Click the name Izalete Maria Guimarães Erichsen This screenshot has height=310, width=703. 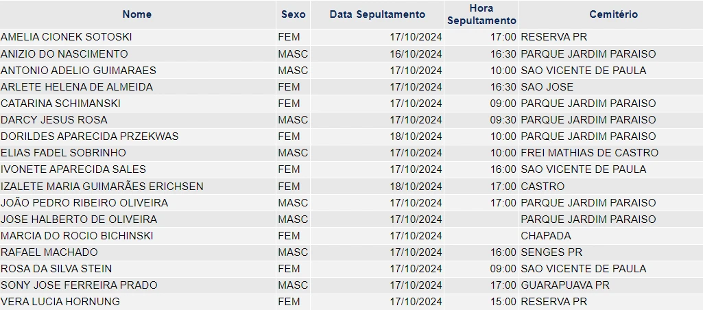point(102,187)
